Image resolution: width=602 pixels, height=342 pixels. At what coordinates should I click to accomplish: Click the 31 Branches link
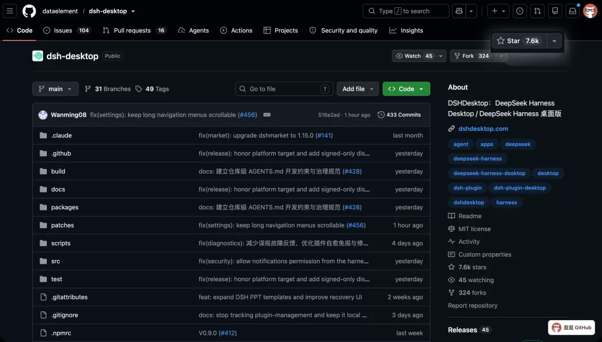(x=108, y=89)
